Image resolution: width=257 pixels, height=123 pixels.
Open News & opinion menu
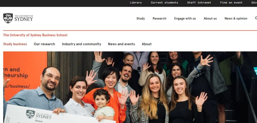tap(236, 18)
